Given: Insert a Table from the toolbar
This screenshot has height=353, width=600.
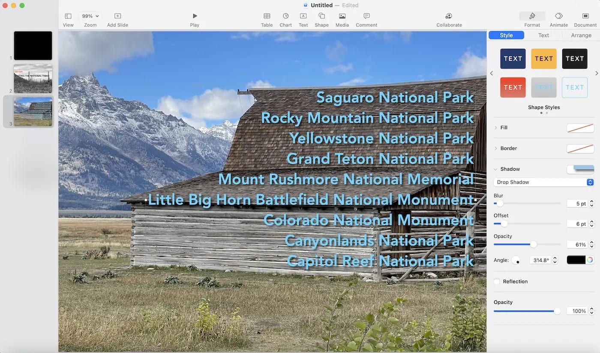Looking at the screenshot, I should point(267,18).
